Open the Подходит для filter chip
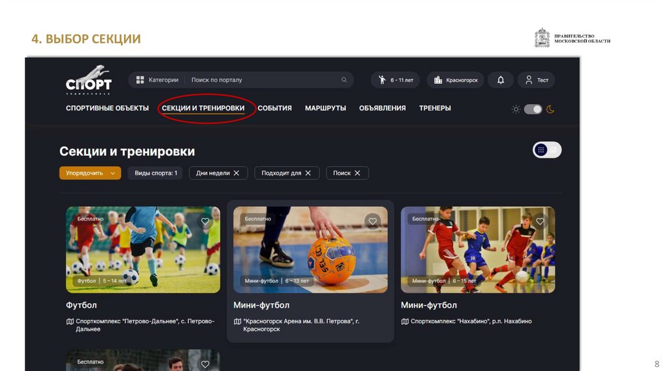The width and height of the screenshot is (662, 371). tap(286, 173)
